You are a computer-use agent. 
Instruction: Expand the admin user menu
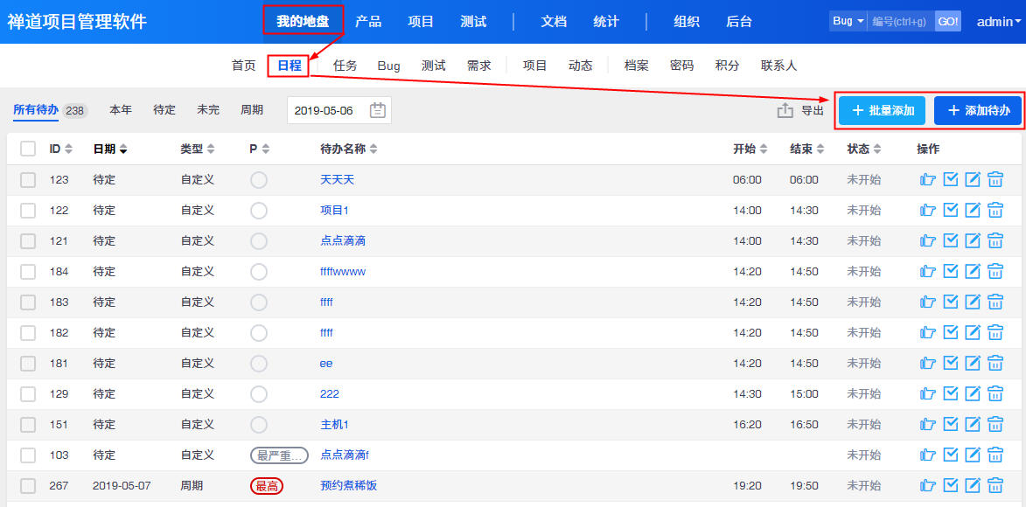point(998,22)
